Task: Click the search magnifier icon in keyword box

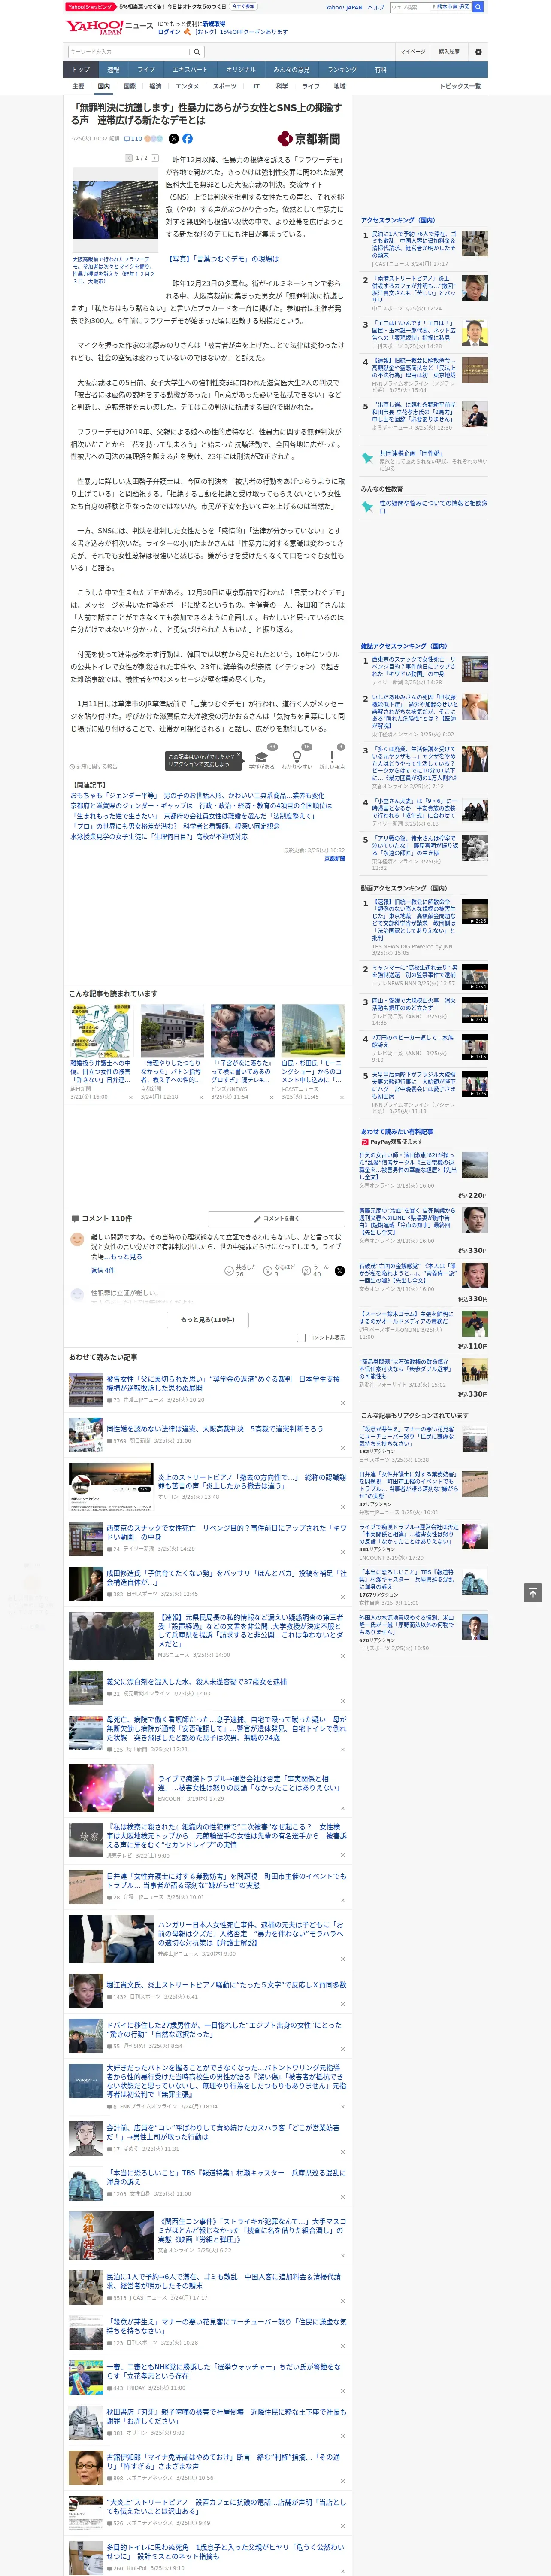Action: tap(197, 51)
